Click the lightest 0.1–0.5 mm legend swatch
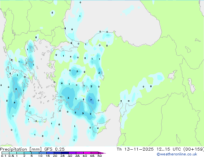 (x=5, y=153)
